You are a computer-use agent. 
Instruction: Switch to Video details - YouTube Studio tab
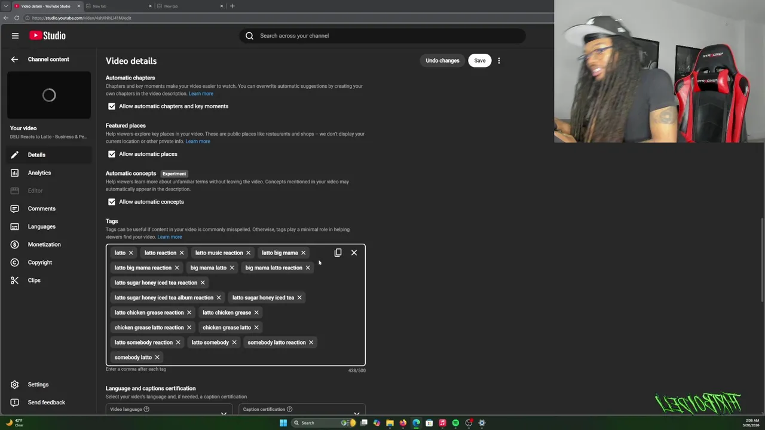47,6
